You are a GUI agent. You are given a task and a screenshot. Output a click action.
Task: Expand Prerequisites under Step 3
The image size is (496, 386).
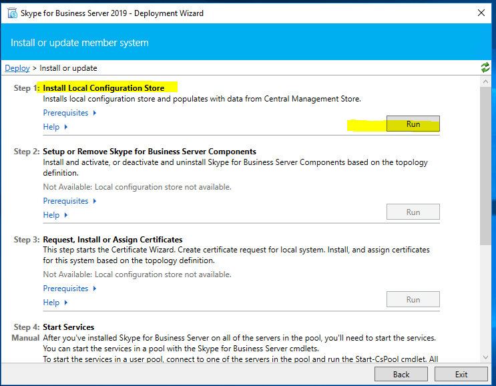click(69, 288)
